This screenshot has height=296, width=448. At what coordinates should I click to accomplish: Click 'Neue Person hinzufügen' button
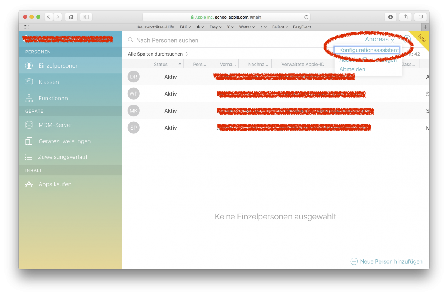(x=386, y=261)
